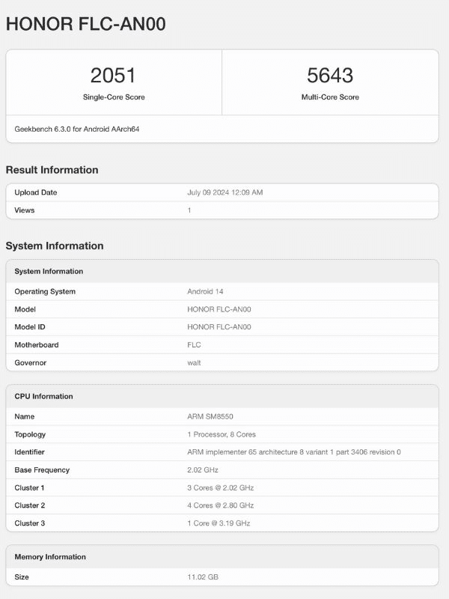Click the Model row label
The width and height of the screenshot is (449, 599).
[x=25, y=309]
